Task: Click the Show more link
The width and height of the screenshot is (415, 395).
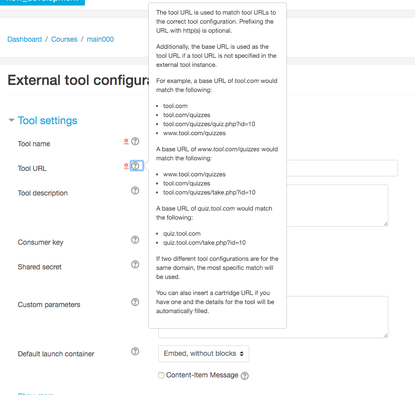Action: pyautogui.click(x=36, y=393)
